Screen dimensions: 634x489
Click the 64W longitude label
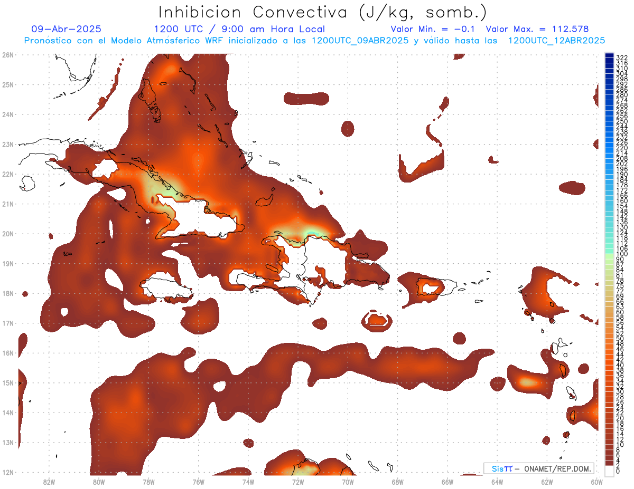(x=497, y=482)
